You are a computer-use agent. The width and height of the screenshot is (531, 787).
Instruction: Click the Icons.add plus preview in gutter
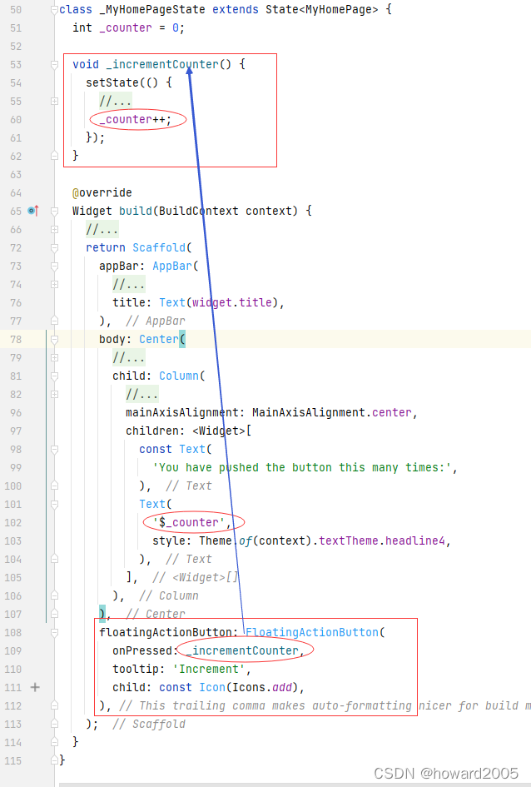[x=35, y=687]
